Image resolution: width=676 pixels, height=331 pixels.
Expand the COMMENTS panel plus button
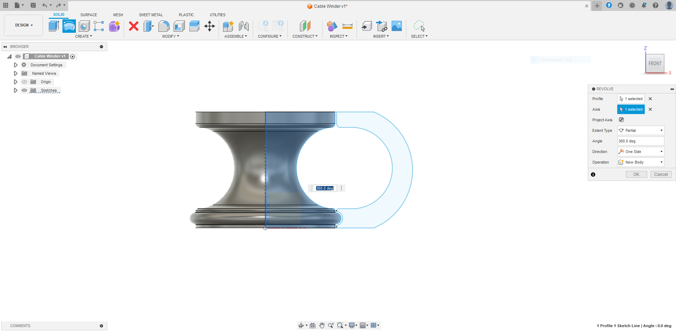pyautogui.click(x=101, y=326)
